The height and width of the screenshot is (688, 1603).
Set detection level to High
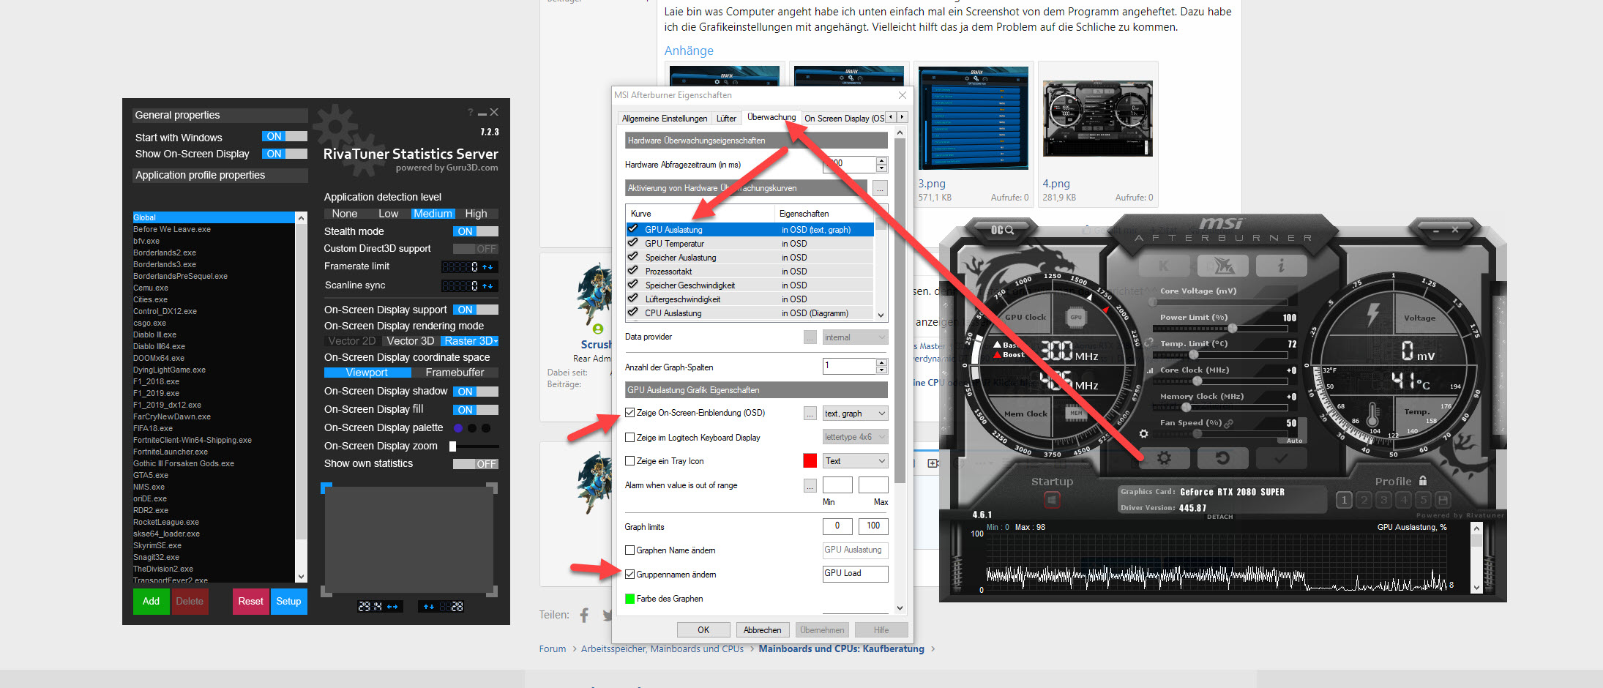pyautogui.click(x=476, y=214)
